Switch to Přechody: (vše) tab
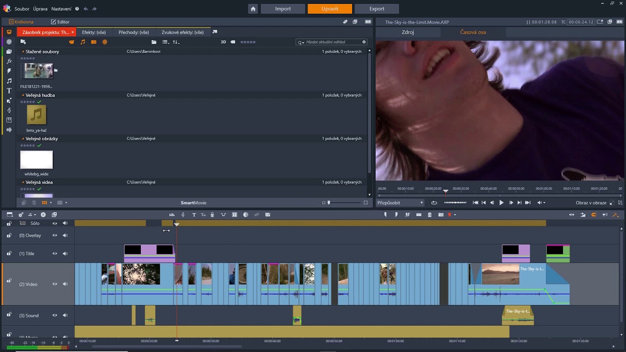This screenshot has height=352, width=626. point(134,32)
